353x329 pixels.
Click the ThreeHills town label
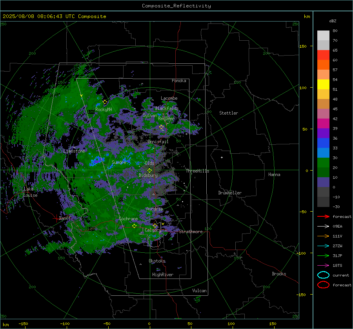[x=197, y=171]
